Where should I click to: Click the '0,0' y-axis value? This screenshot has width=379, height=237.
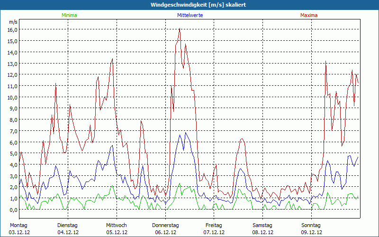tap(14, 210)
